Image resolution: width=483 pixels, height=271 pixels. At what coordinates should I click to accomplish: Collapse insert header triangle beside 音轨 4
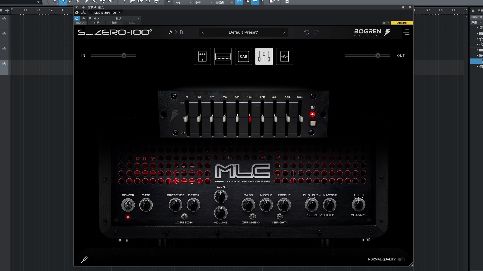click(x=77, y=7)
